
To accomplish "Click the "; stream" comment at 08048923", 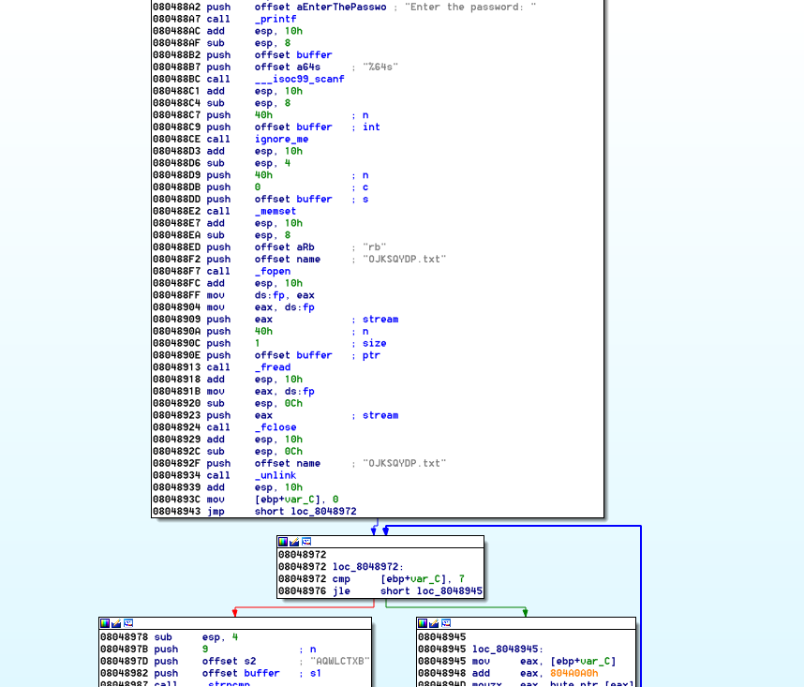I will 375,415.
